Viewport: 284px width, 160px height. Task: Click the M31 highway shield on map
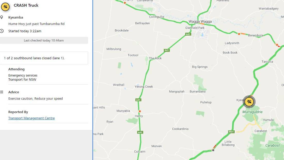coord(231,132)
